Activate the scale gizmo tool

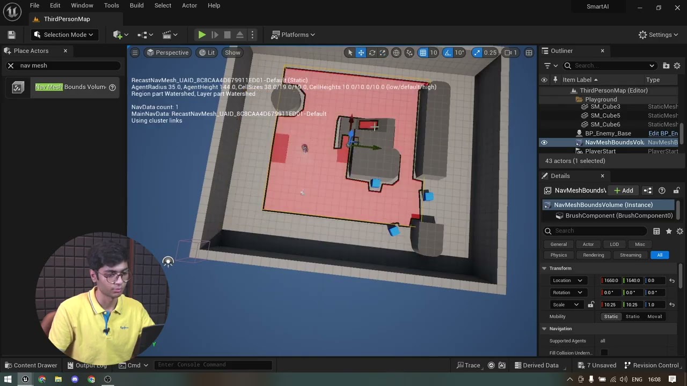click(383, 53)
